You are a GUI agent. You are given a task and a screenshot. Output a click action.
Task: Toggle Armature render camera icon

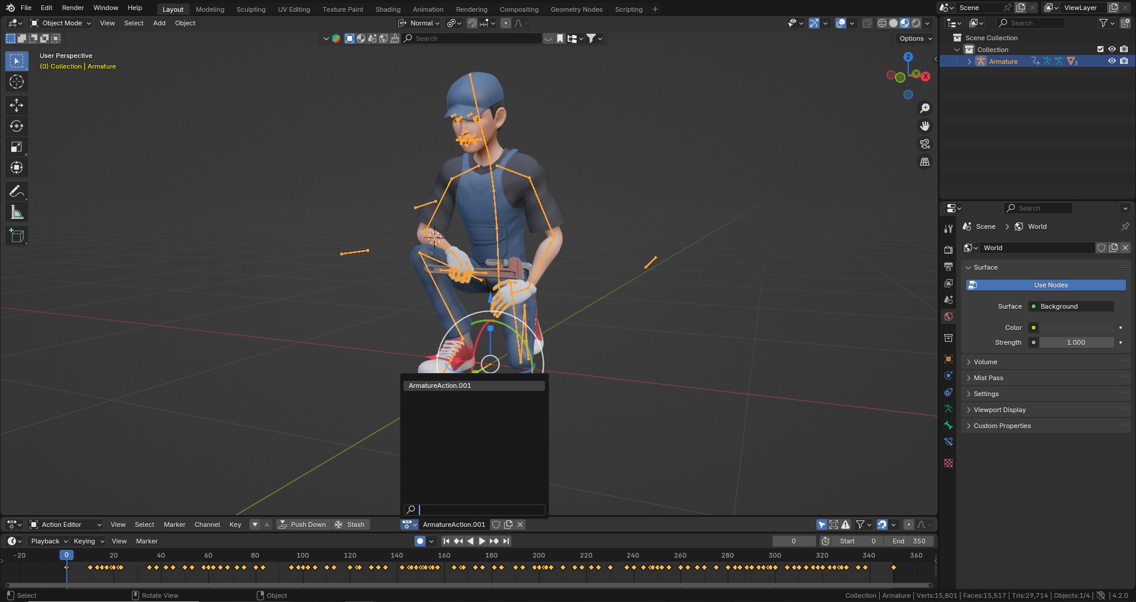tap(1124, 61)
